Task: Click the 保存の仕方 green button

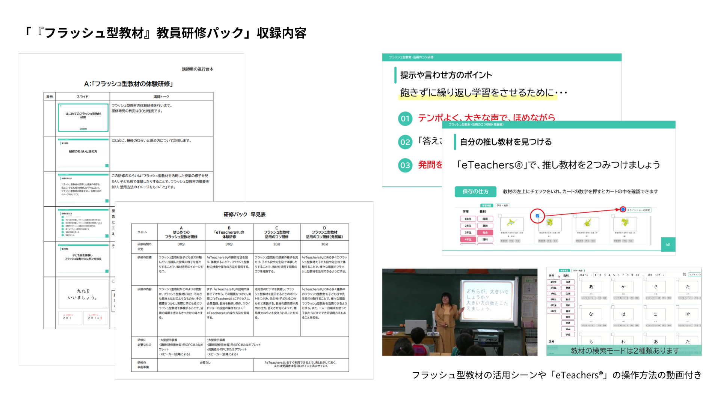Action: click(x=475, y=192)
